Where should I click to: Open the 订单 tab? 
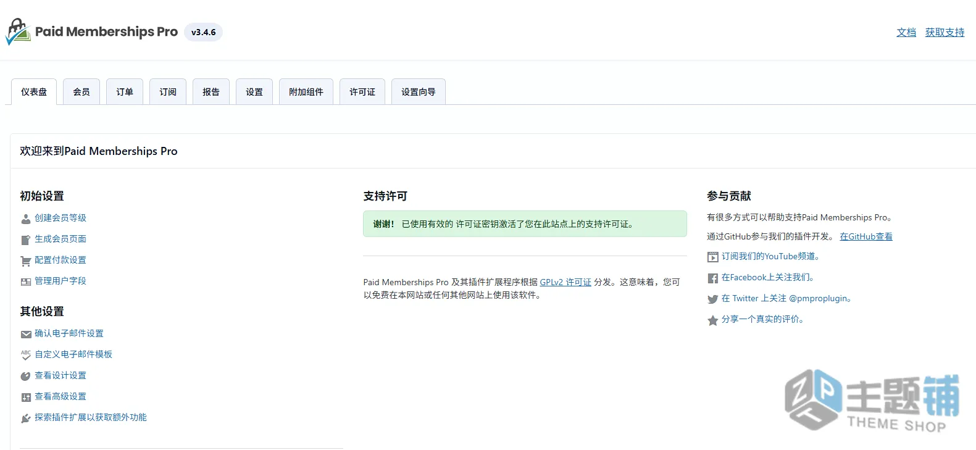click(x=125, y=92)
